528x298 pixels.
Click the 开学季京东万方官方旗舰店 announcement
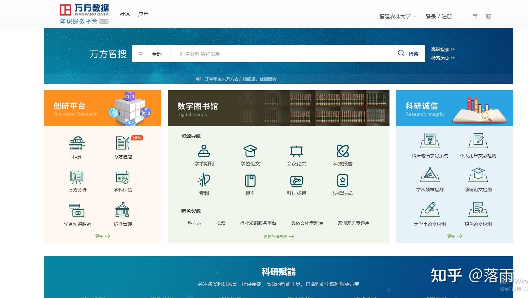pyautogui.click(x=241, y=79)
